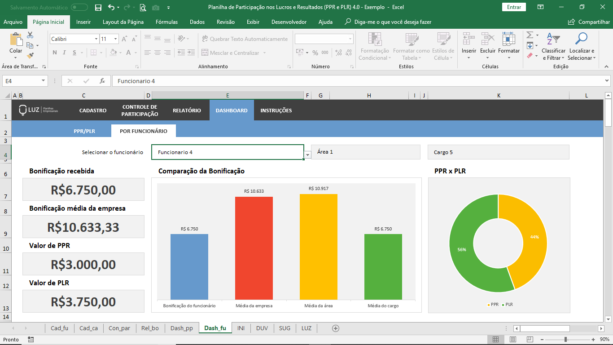Click the PPR/PLR dashboard button
Screen dimensions: 613x345
pyautogui.click(x=84, y=131)
